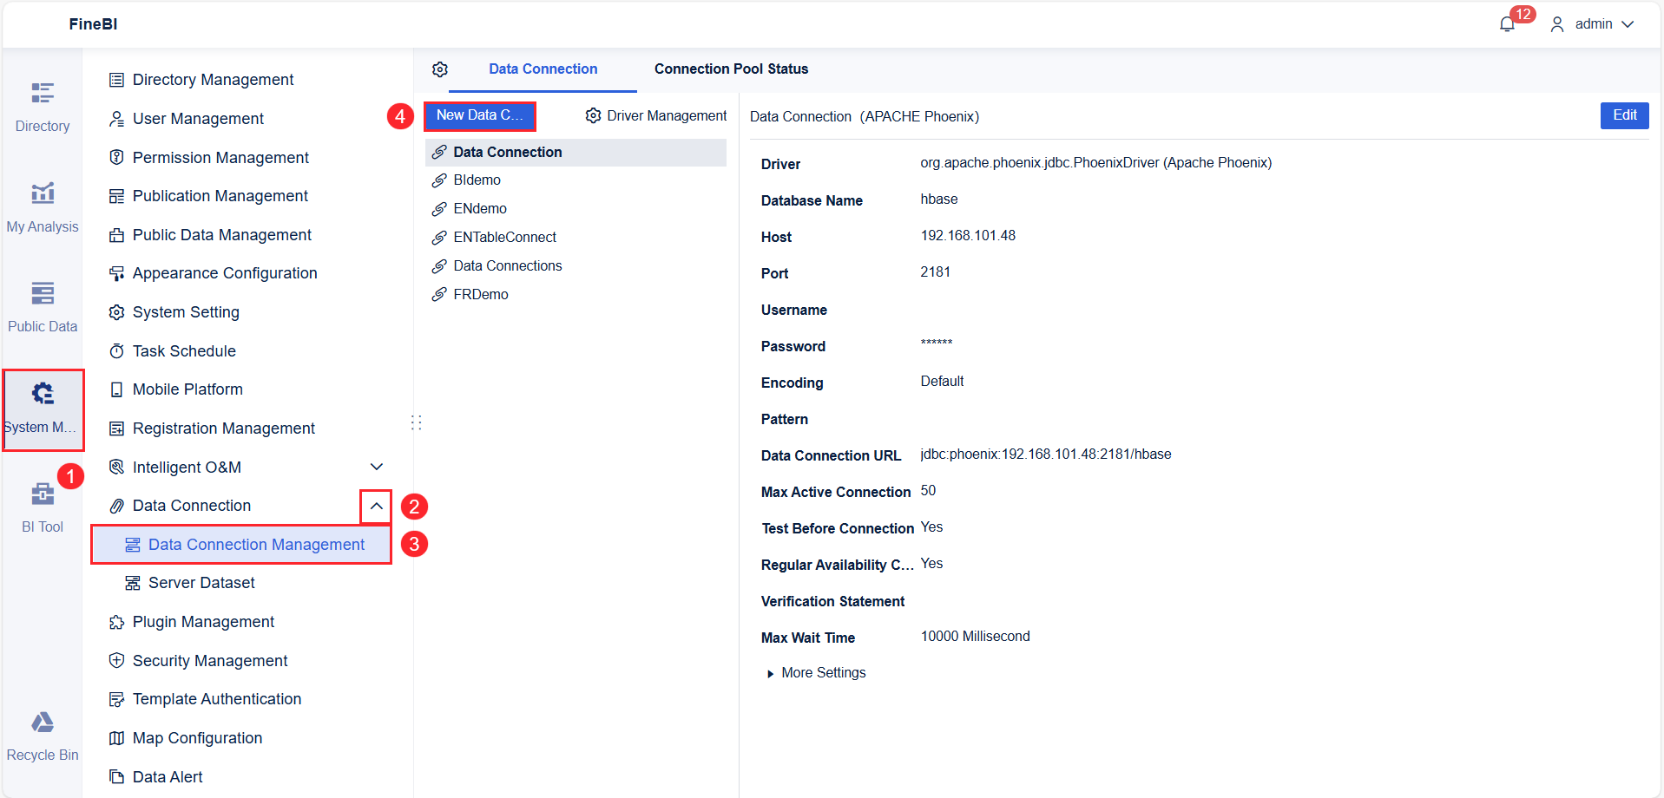The image size is (1664, 798).
Task: Open Publication Management
Action: [x=220, y=196]
